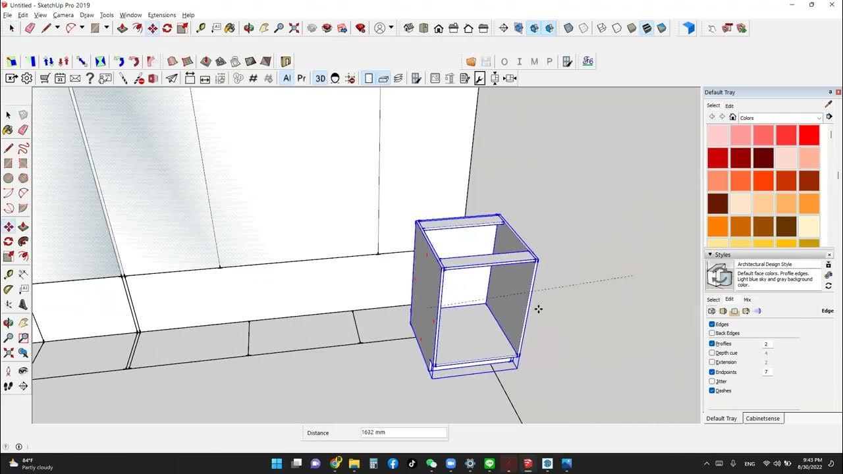Activate the Rotate tool in top toolbar
This screenshot has height=474, width=843.
pyautogui.click(x=167, y=28)
